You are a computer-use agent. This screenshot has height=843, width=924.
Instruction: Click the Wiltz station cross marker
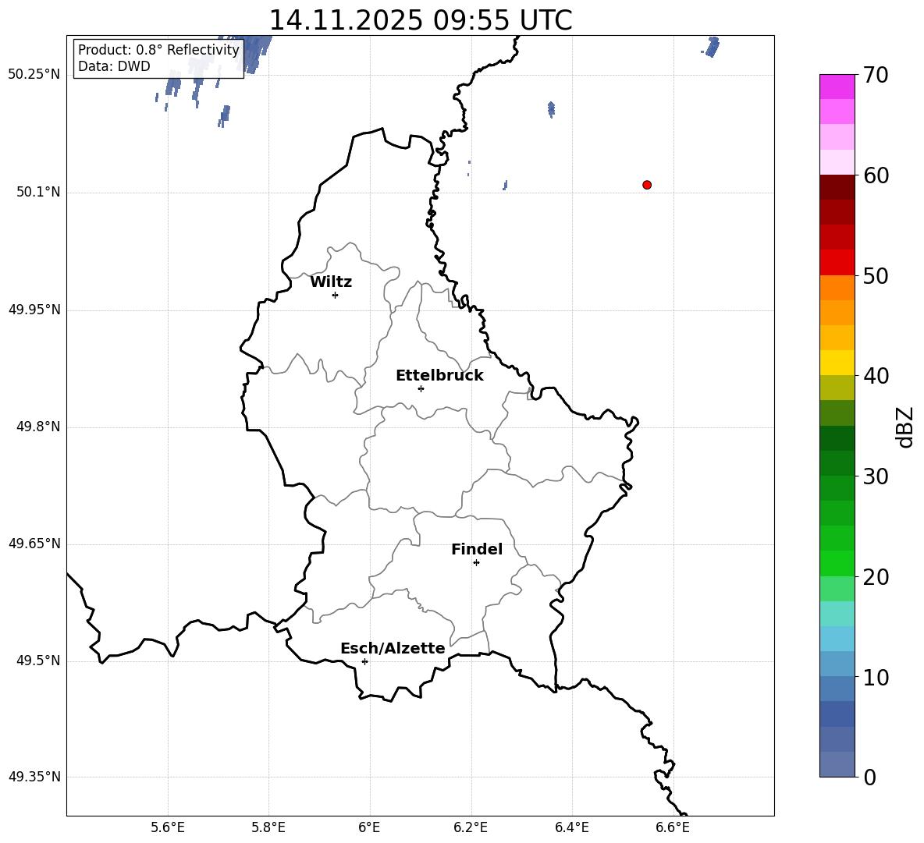(x=336, y=295)
